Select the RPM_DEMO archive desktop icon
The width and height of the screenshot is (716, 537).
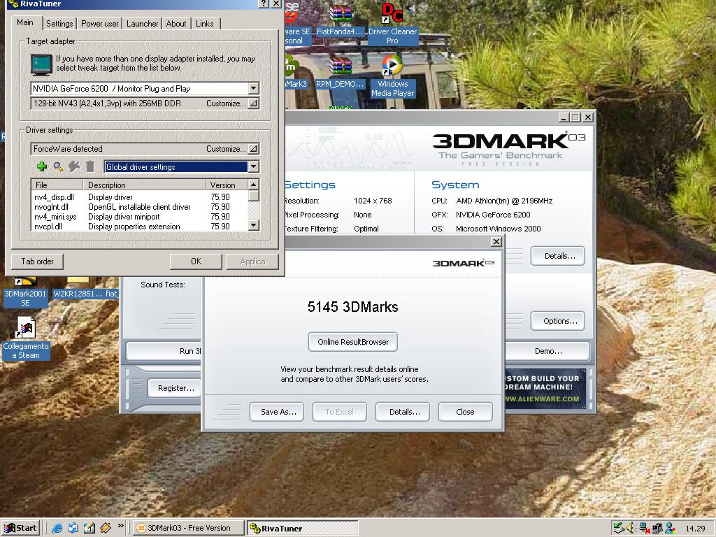tap(341, 73)
